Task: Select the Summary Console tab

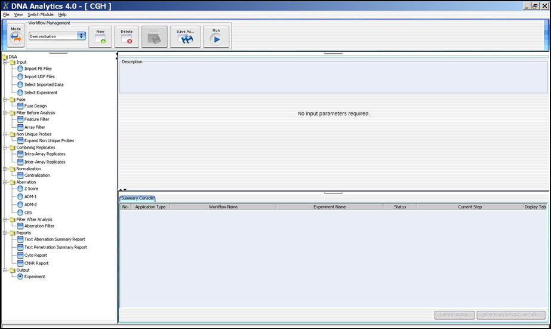Action: pos(137,198)
